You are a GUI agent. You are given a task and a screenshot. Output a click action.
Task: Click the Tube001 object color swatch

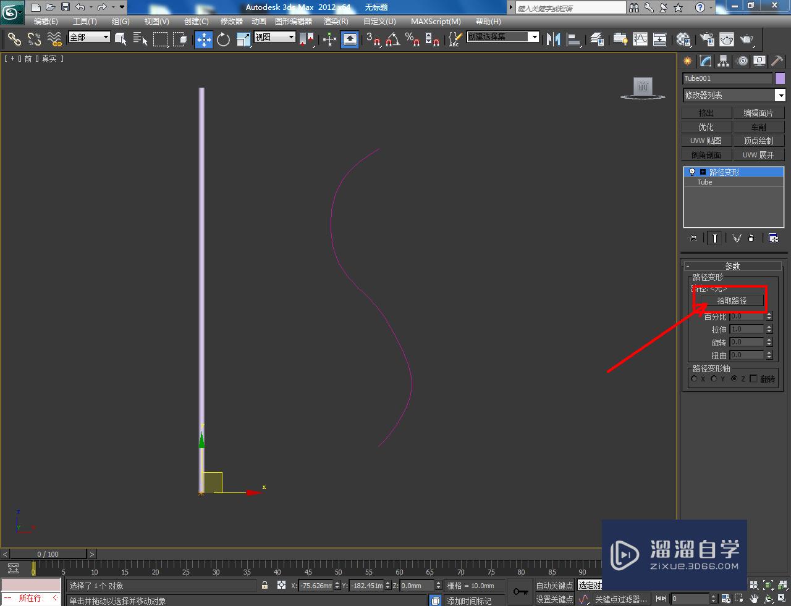click(x=780, y=78)
